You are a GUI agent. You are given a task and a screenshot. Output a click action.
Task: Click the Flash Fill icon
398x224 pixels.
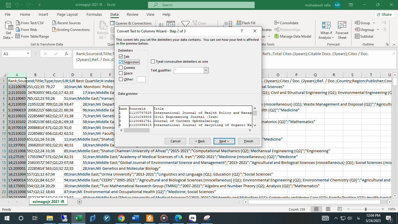click(239, 23)
